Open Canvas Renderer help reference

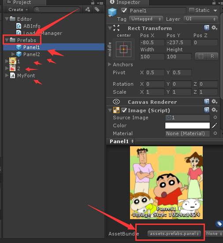pyautogui.click(x=206, y=102)
